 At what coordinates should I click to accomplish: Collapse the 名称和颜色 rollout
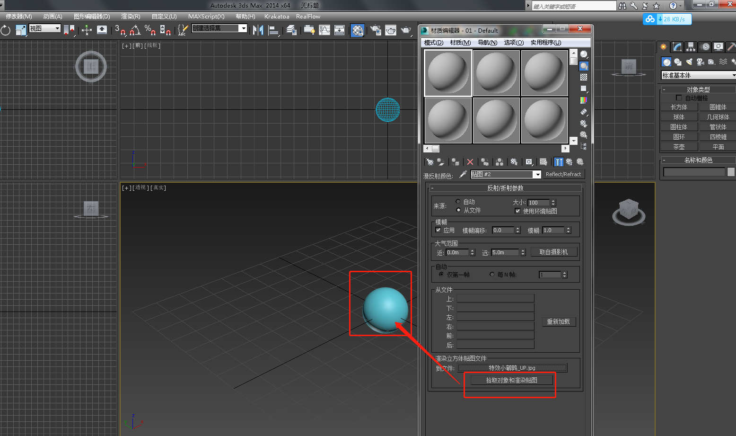pos(698,160)
